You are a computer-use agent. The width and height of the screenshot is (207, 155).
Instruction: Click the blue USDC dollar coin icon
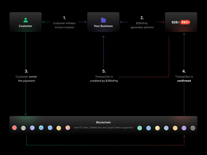[x=50, y=128]
